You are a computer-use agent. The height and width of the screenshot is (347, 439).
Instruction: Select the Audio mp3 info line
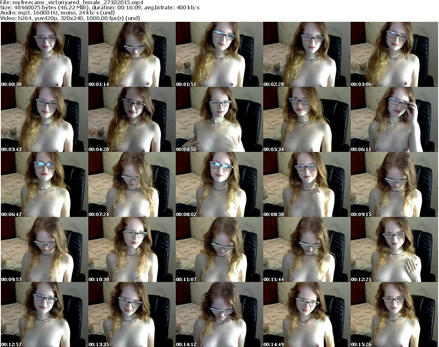click(57, 13)
